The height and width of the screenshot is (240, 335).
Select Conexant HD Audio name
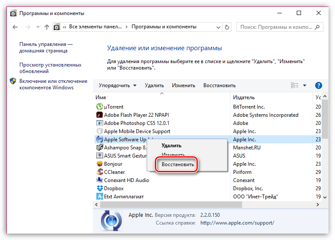(126, 180)
